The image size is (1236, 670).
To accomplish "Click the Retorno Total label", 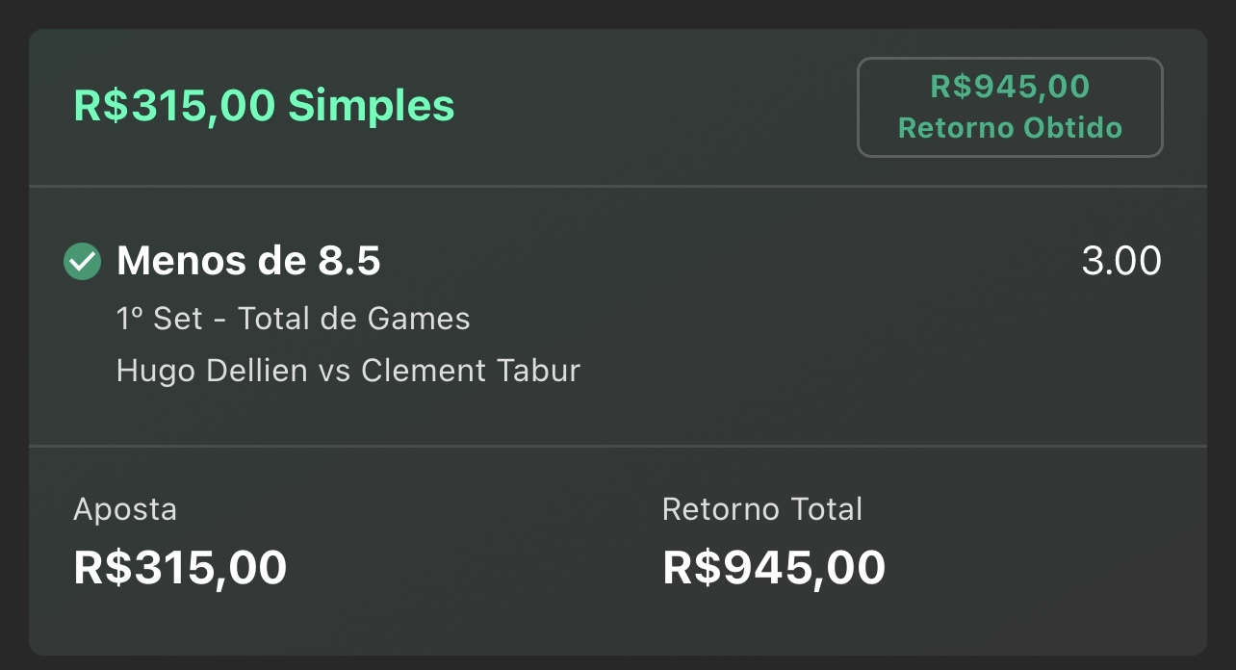I will pos(762,509).
